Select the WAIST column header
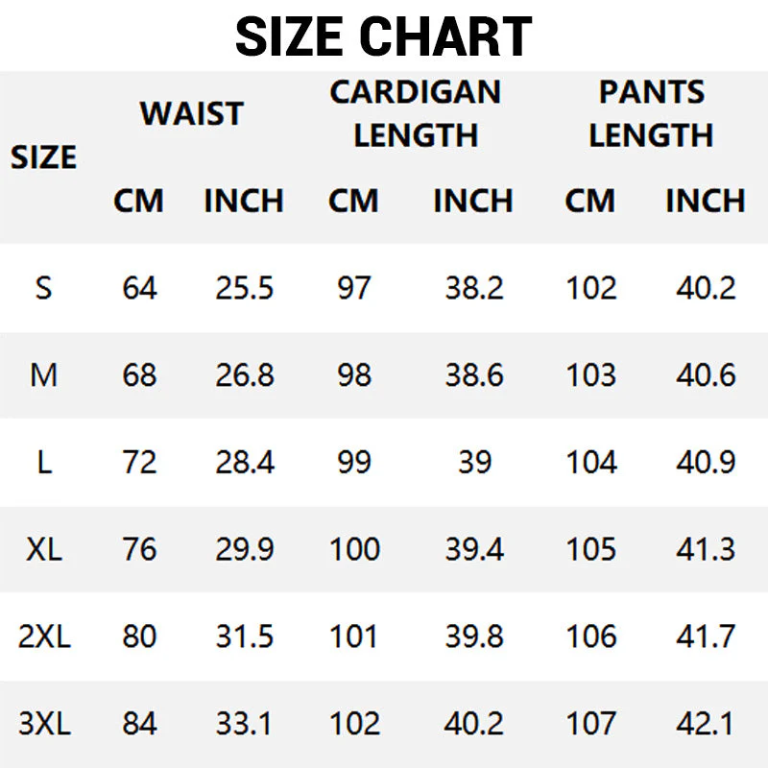This screenshot has height=768, width=768. click(x=191, y=113)
